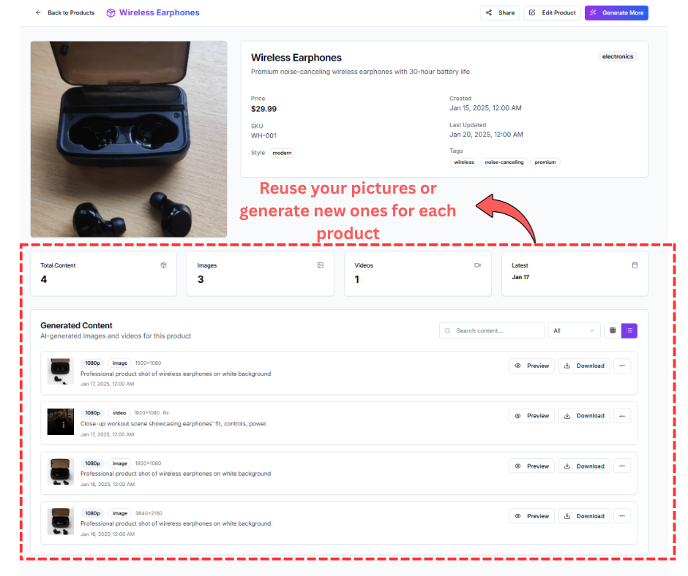The width and height of the screenshot is (688, 576).
Task: Download the workout scene video
Action: (584, 416)
